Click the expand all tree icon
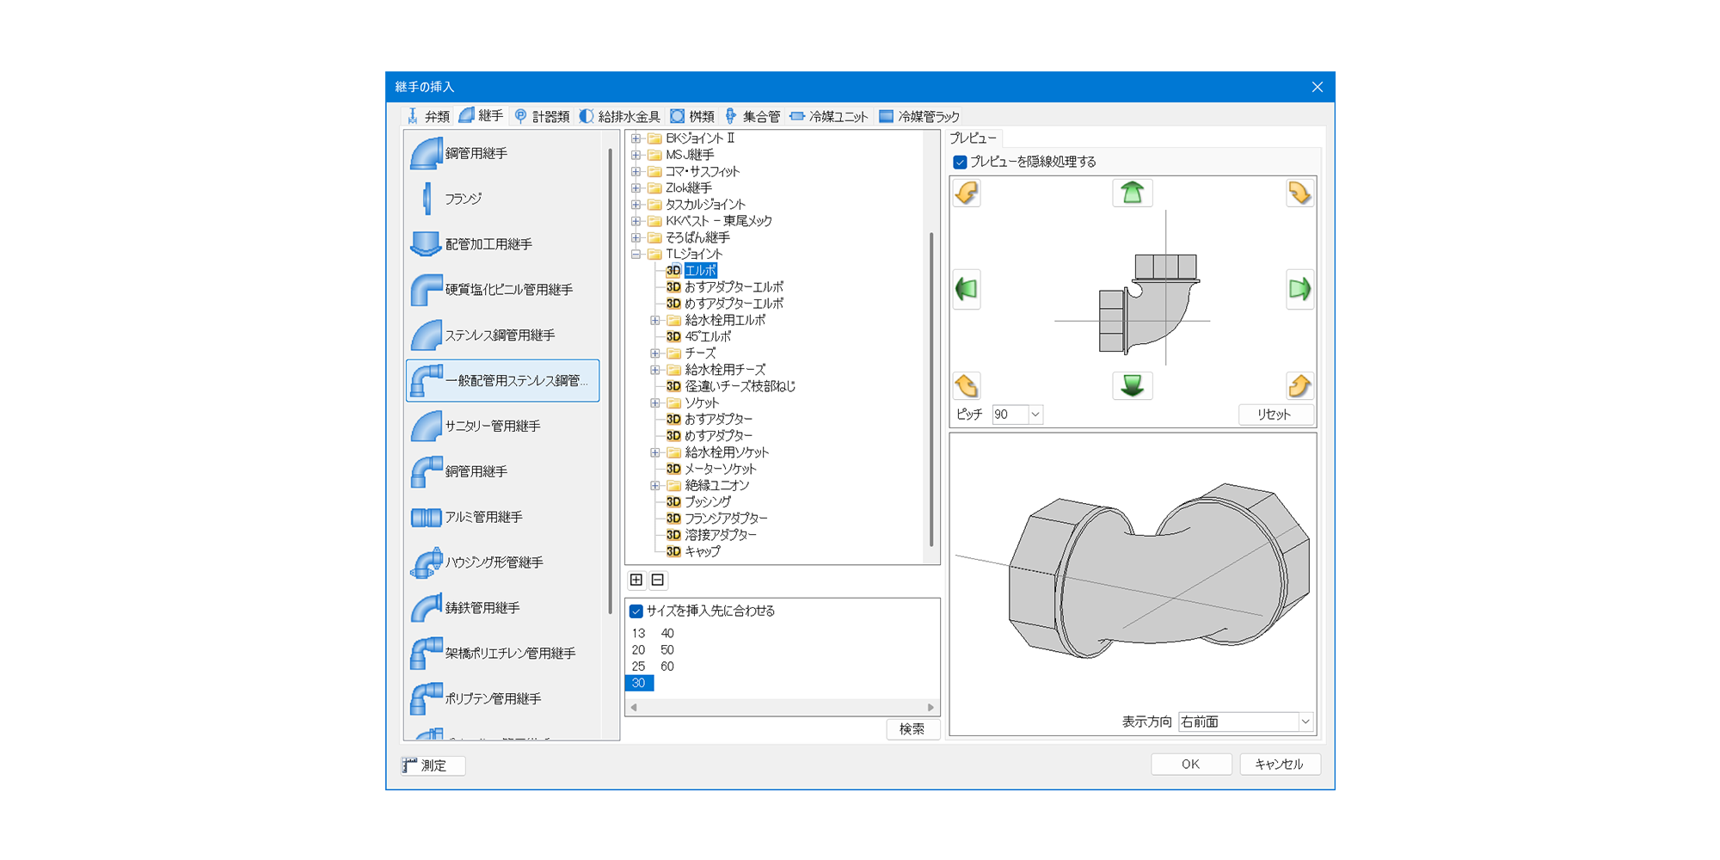Image resolution: width=1720 pixels, height=860 pixels. tap(636, 580)
